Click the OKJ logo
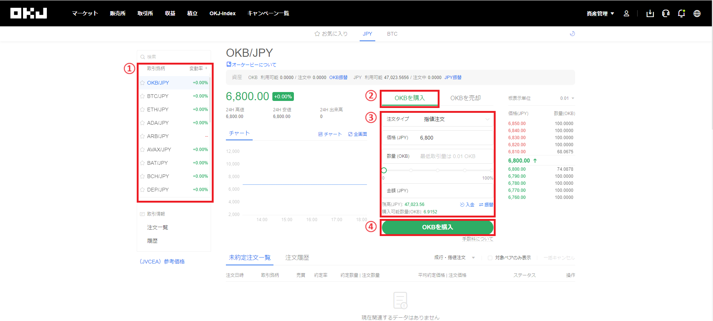The image size is (713, 321). pyautogui.click(x=29, y=13)
